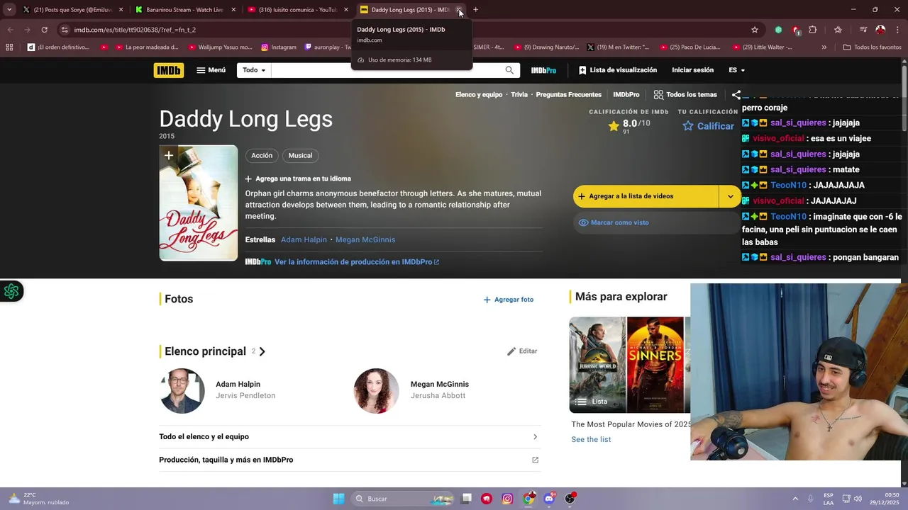
Task: Open Todos los temas grid button
Action: (685, 95)
